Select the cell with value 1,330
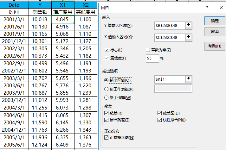The image size is (226, 150). pos(86,122)
